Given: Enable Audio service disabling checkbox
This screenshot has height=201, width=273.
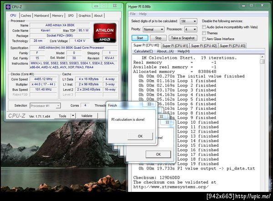Looking at the screenshot, I should (204, 27).
